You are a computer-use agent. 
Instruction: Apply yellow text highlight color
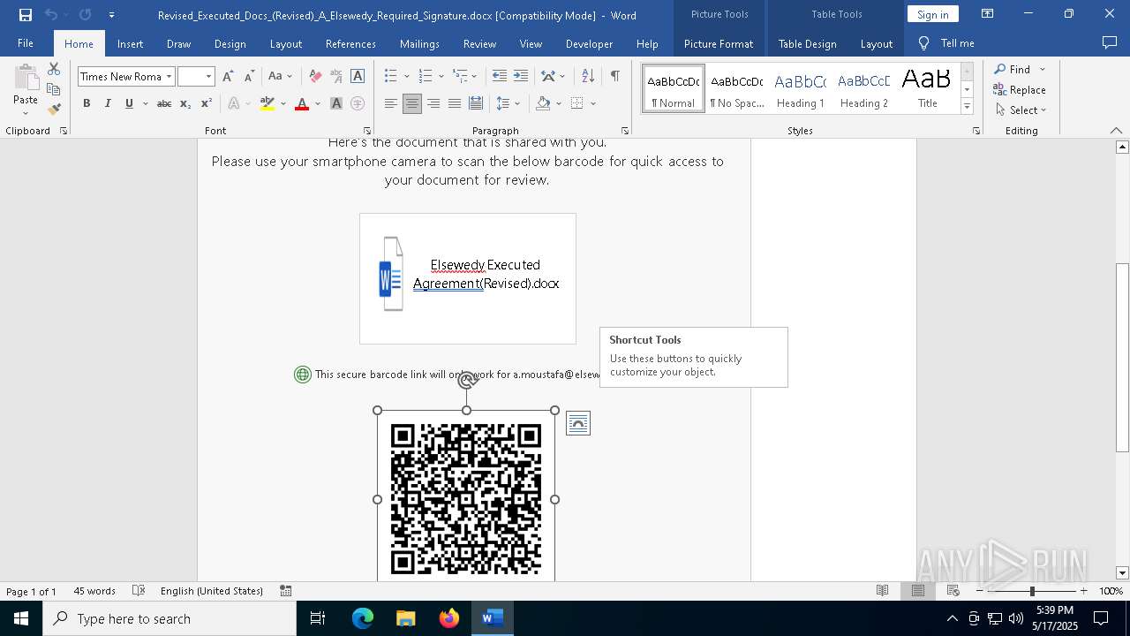click(267, 103)
